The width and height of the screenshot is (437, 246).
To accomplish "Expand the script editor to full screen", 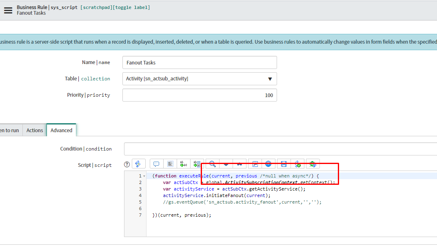I will tap(255, 164).
